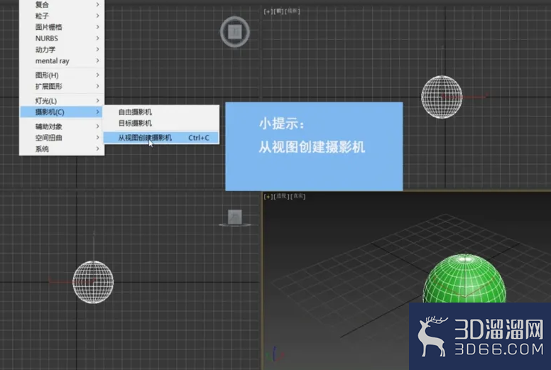551x370 pixels.
Task: Expand the arrow beside 辅助对象
Action: (98, 126)
